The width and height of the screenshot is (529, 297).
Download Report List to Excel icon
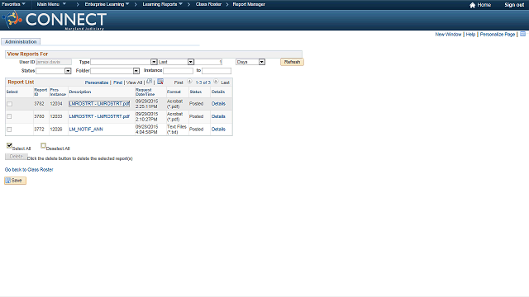160,82
